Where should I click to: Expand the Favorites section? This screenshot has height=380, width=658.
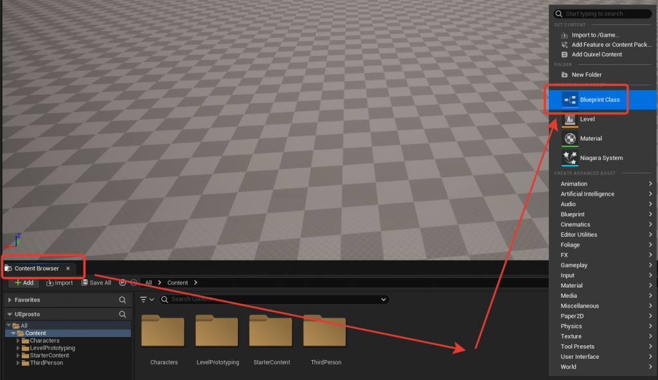(10, 300)
